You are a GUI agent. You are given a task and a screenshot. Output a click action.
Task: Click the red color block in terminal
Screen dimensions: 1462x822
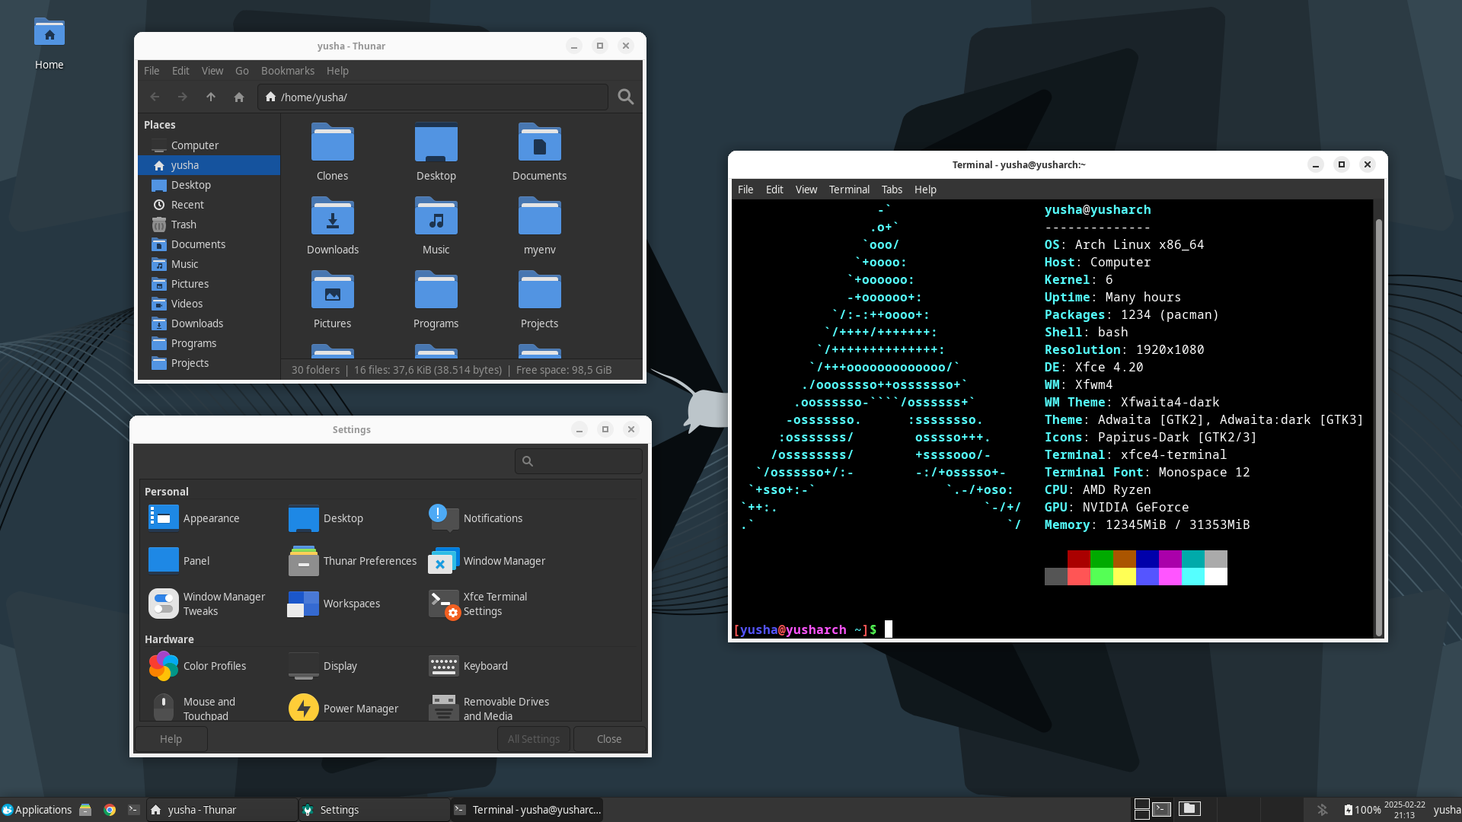1078,559
